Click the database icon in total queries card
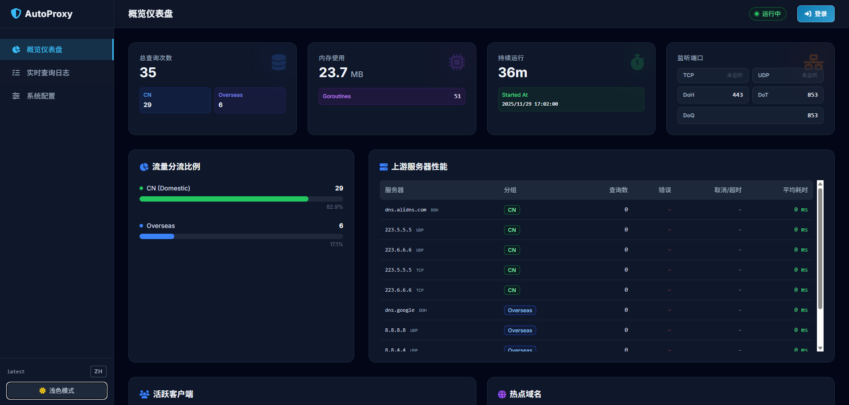The height and width of the screenshot is (405, 849). (279, 62)
